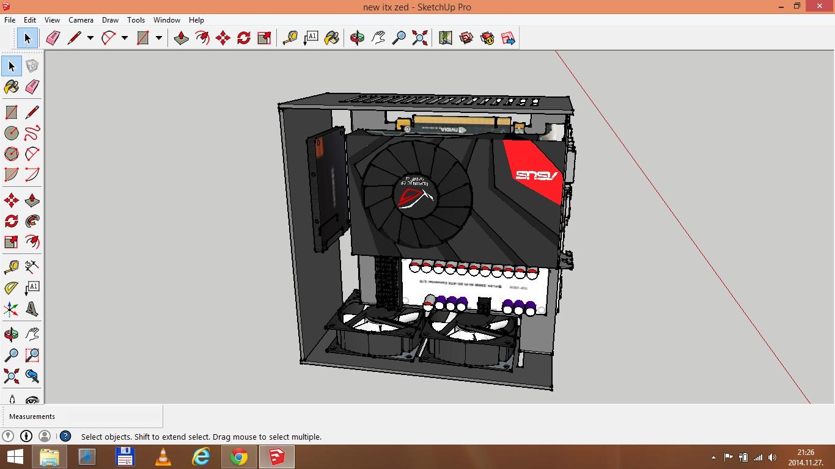The image size is (835, 469).
Task: Go to the Previous view
Action: pos(32,376)
